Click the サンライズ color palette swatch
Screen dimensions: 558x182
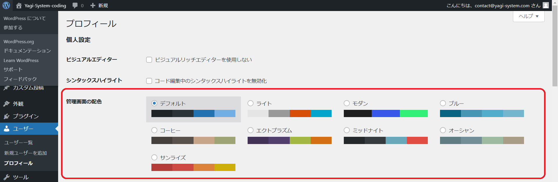pyautogui.click(x=193, y=167)
